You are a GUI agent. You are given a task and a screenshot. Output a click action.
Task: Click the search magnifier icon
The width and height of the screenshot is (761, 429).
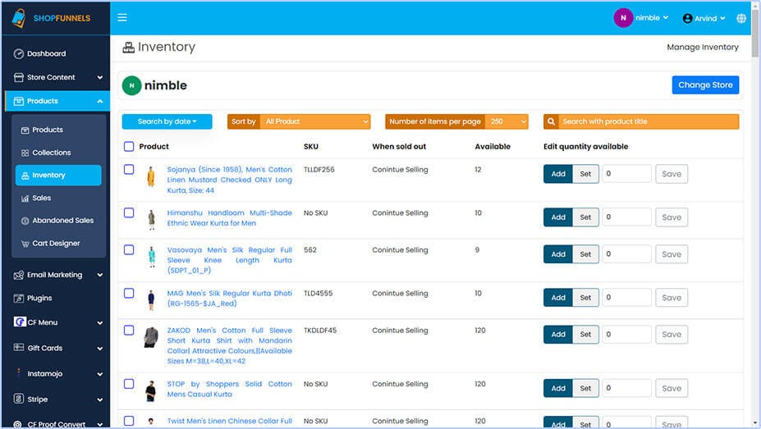[x=551, y=121]
